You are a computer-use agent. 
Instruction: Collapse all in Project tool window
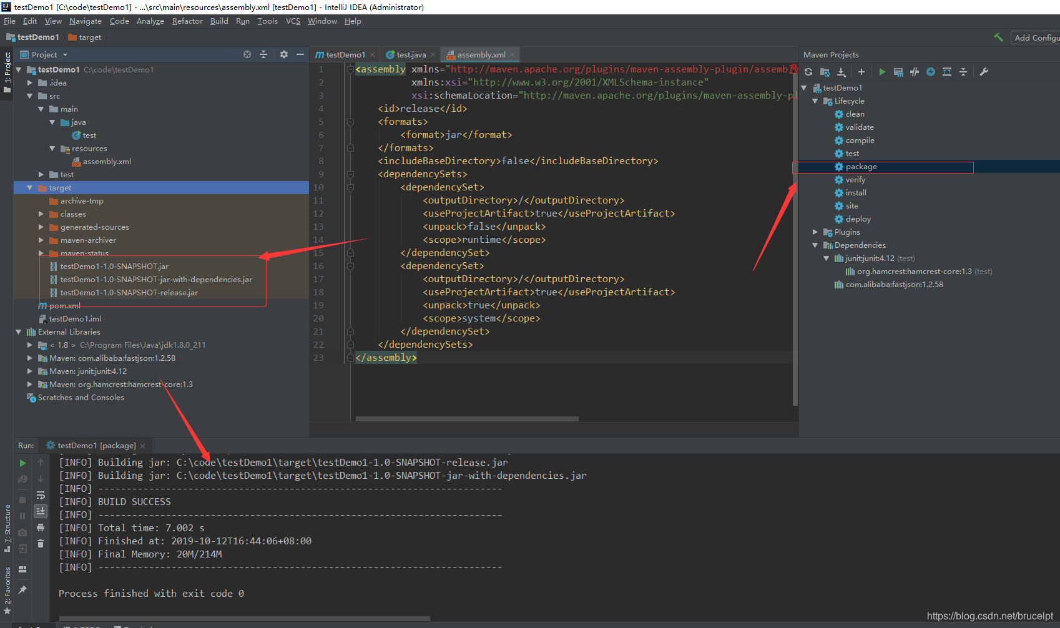263,54
